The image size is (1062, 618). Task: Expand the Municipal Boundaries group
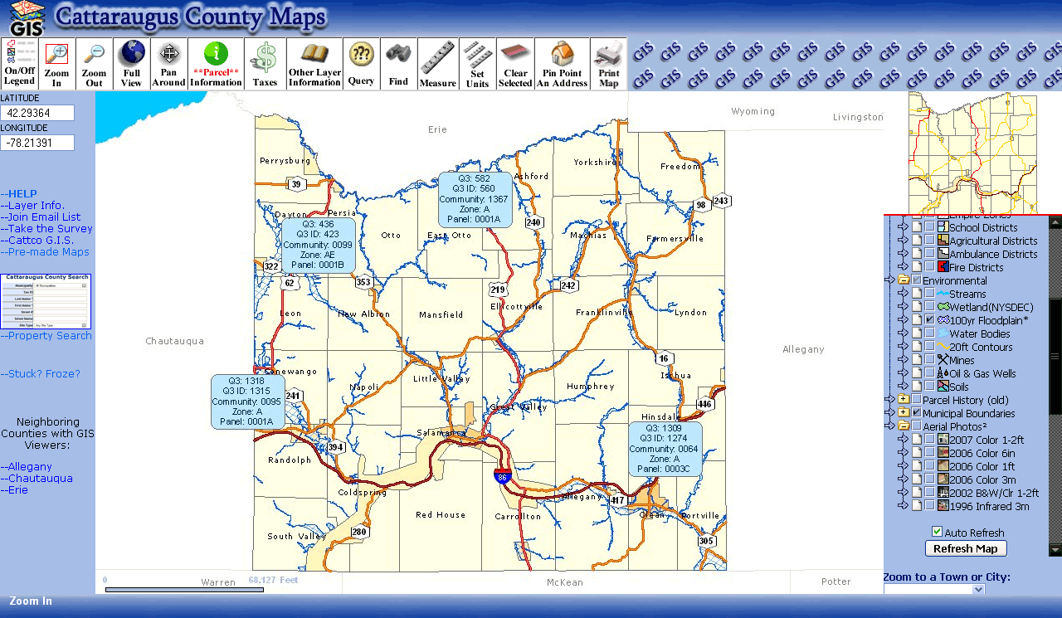(x=903, y=413)
